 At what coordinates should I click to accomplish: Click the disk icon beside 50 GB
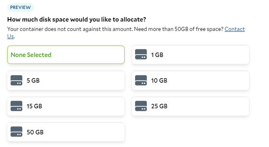tap(16, 132)
